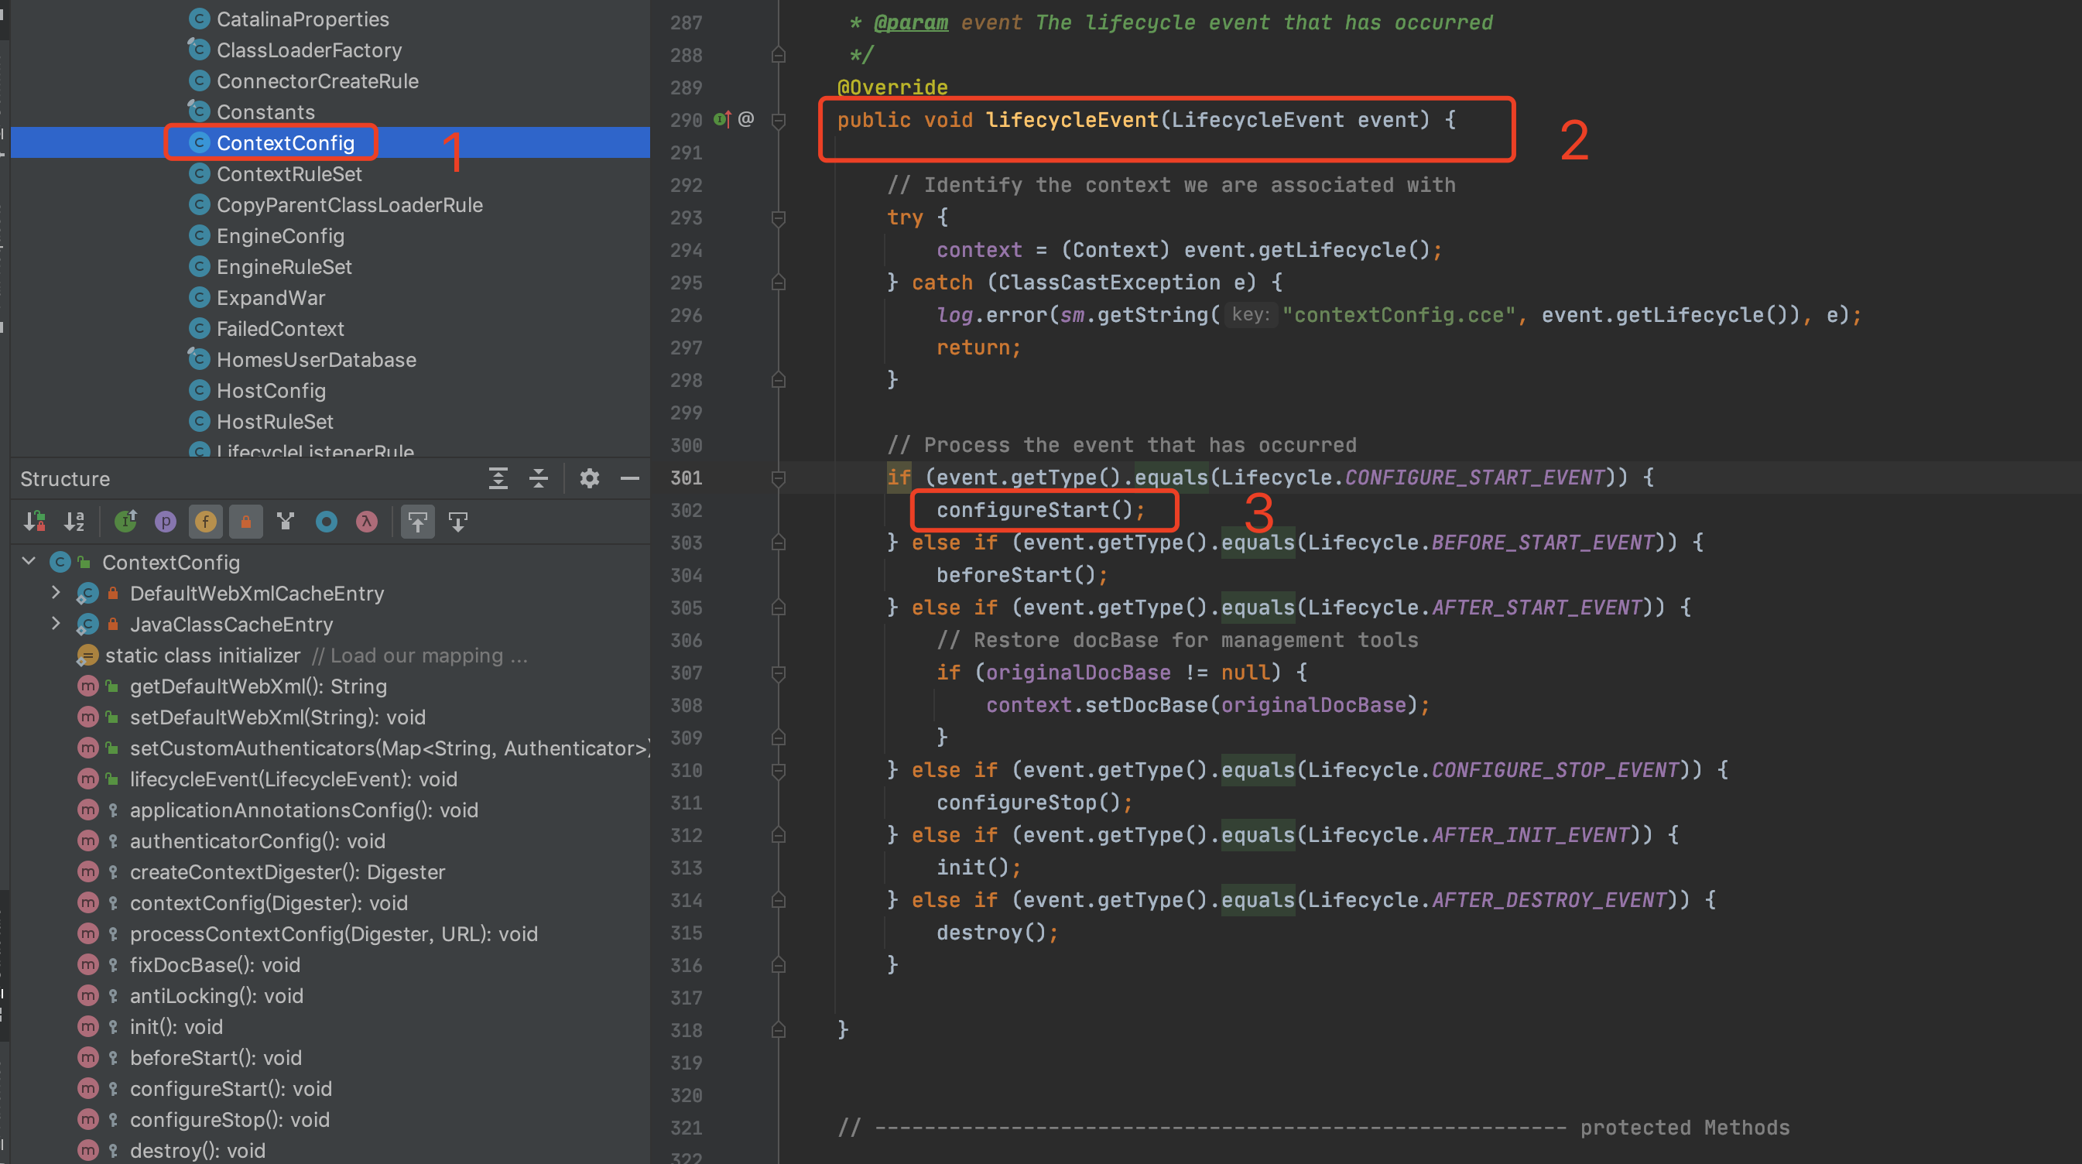Toggle Autoscroll to Source button

click(418, 522)
